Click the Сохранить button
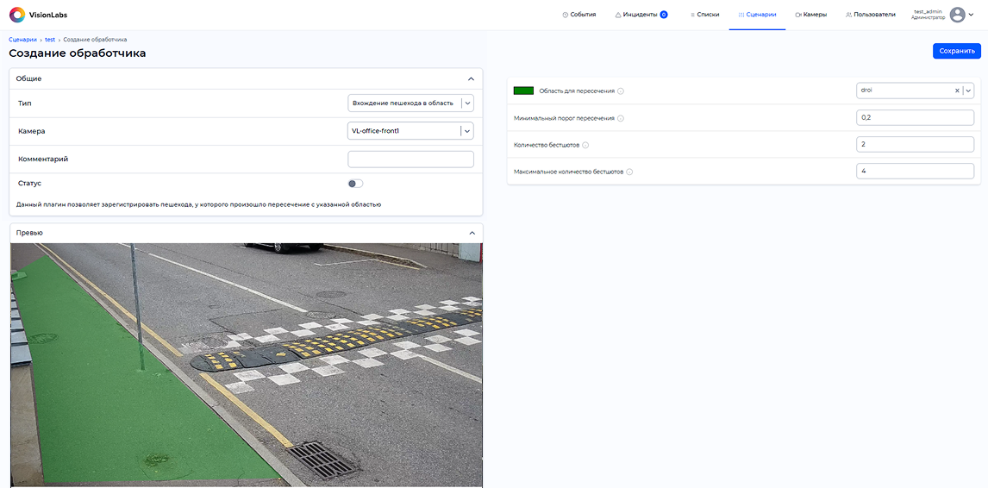The width and height of the screenshot is (988, 488). 956,51
